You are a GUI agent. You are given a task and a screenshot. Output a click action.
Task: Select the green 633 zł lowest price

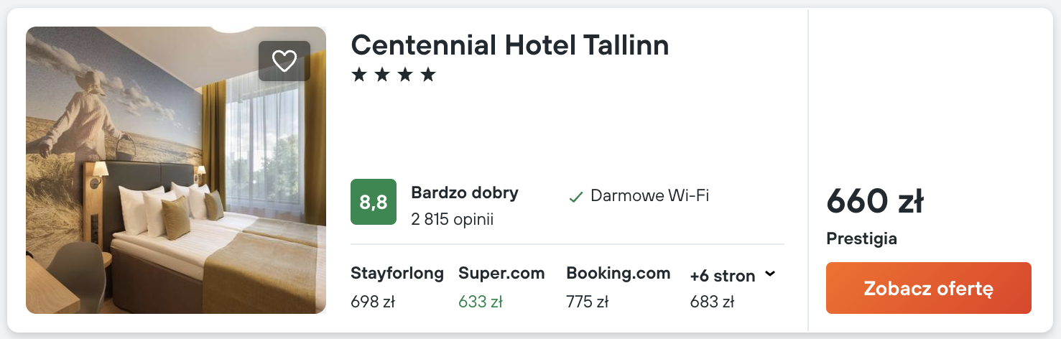(480, 302)
